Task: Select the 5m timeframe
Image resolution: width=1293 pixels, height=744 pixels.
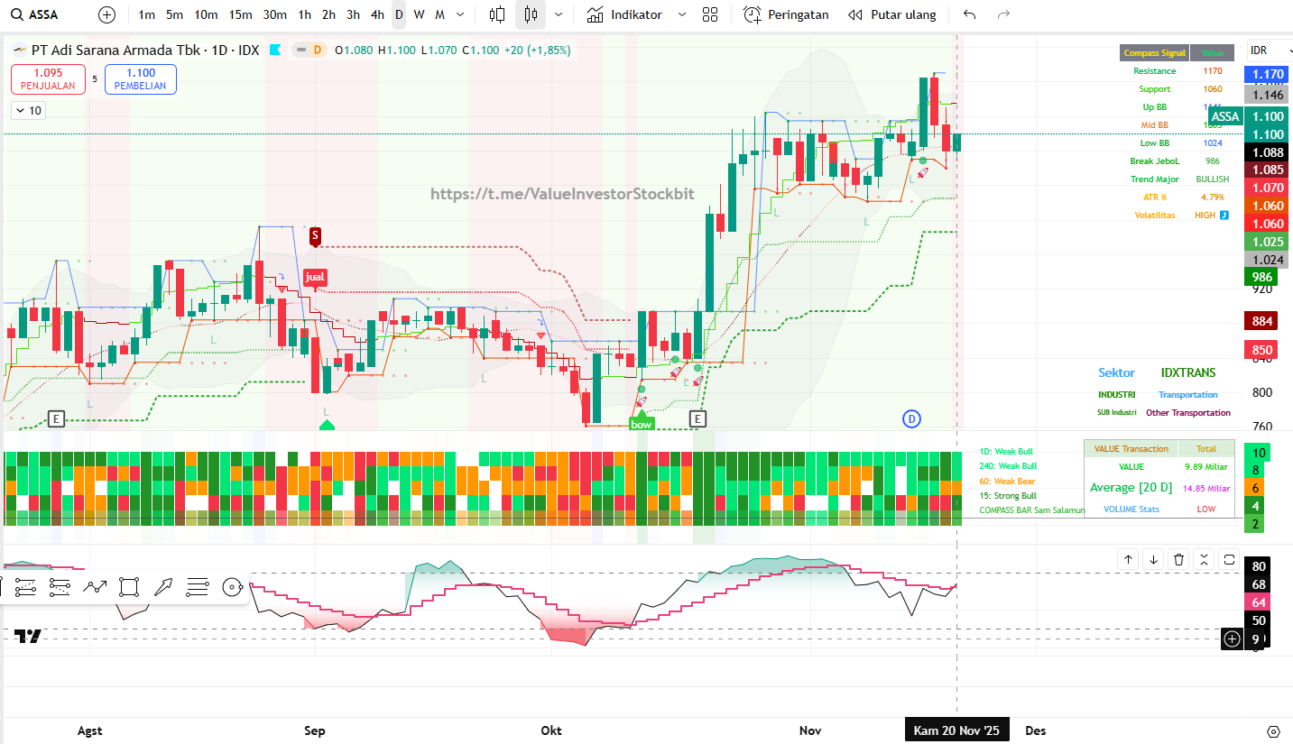Action: [175, 14]
